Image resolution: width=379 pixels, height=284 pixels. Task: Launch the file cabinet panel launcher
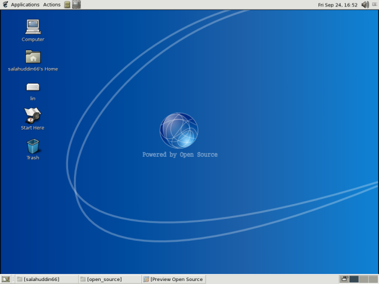67,5
